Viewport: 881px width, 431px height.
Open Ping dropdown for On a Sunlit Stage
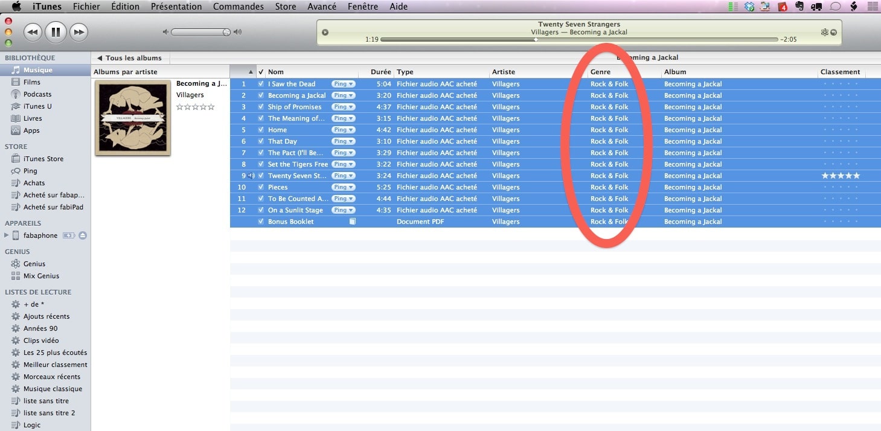[343, 210]
